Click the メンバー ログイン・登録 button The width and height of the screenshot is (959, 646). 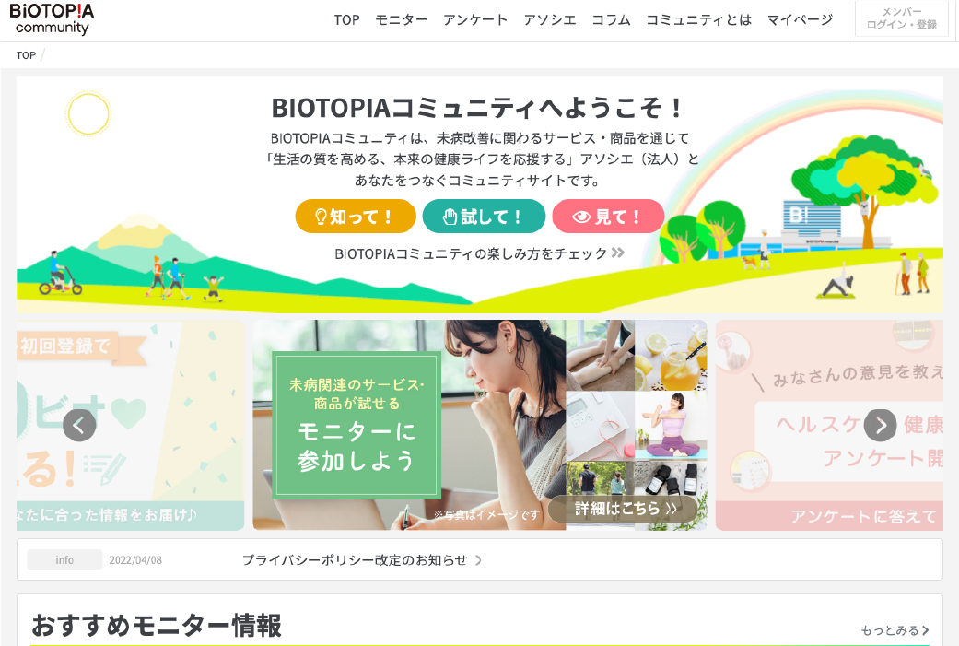pyautogui.click(x=902, y=18)
